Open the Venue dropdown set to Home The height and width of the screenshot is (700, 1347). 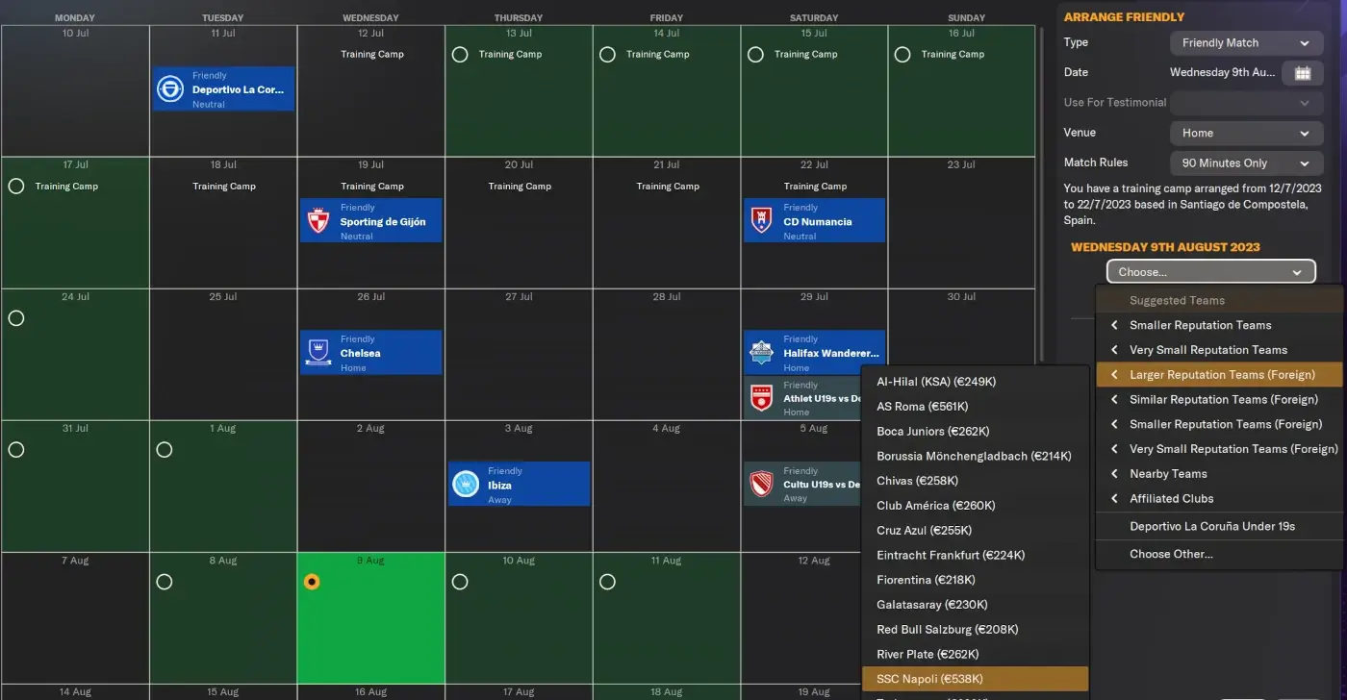1246,134
